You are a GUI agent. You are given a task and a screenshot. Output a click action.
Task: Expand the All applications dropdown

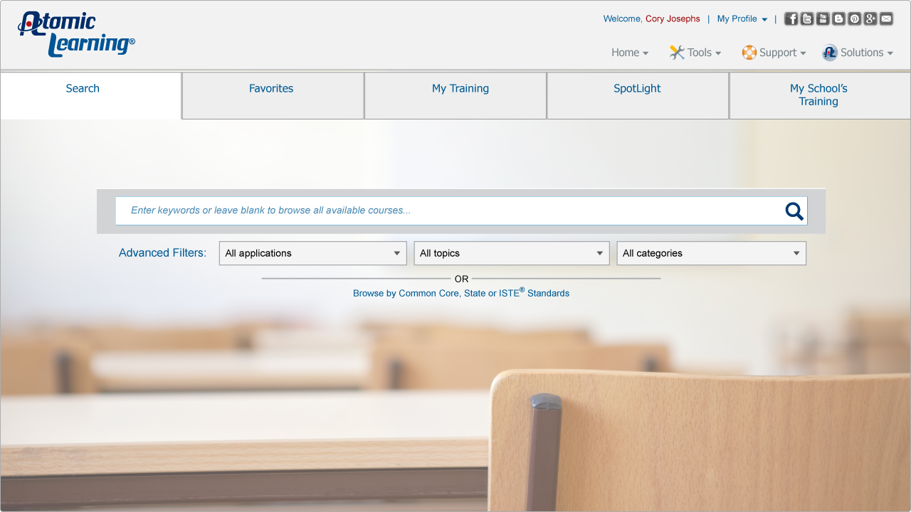[312, 253]
